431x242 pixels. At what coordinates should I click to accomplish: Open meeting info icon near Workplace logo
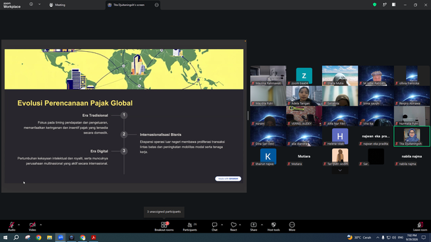click(31, 5)
